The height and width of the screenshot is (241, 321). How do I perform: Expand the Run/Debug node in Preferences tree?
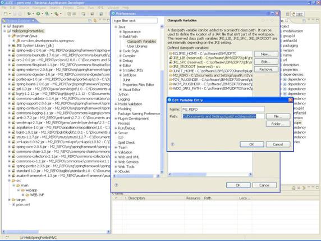pos(116,128)
